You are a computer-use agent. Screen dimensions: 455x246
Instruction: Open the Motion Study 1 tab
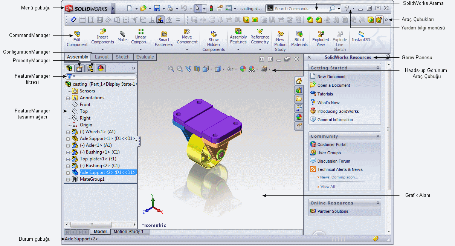(128, 232)
